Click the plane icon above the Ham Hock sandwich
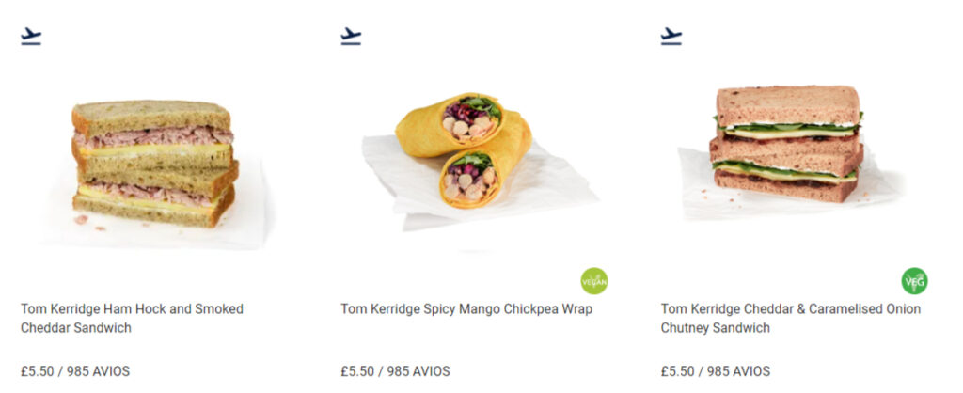 [31, 37]
